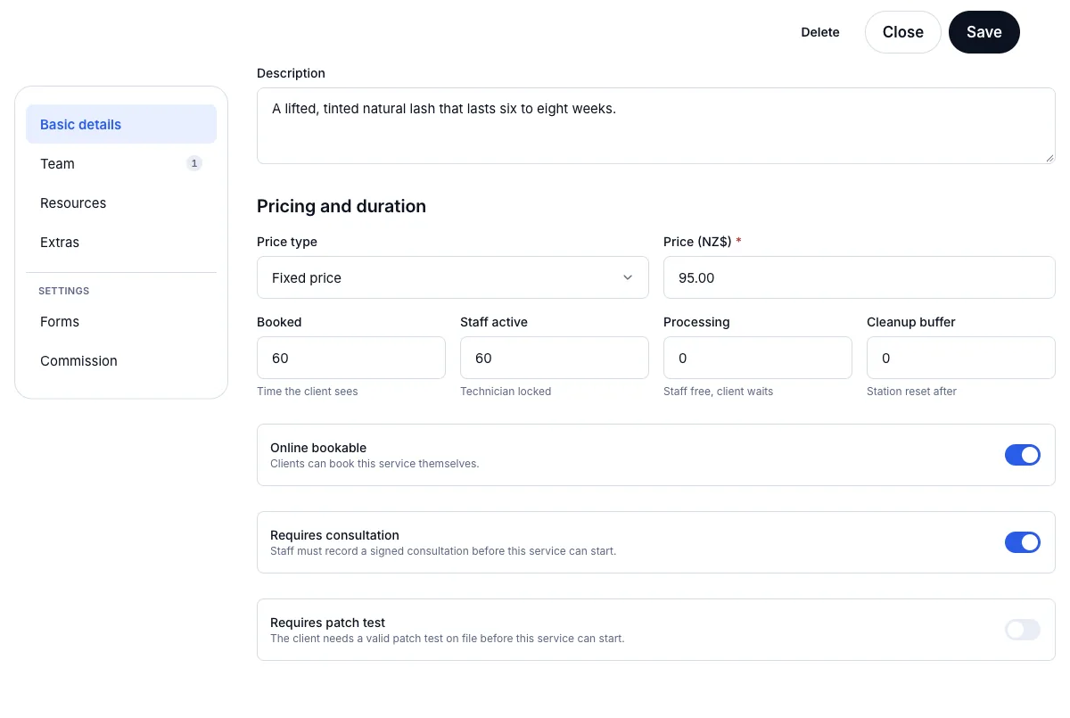Click the 'Processing' field label
The image size is (1070, 718).
point(696,322)
